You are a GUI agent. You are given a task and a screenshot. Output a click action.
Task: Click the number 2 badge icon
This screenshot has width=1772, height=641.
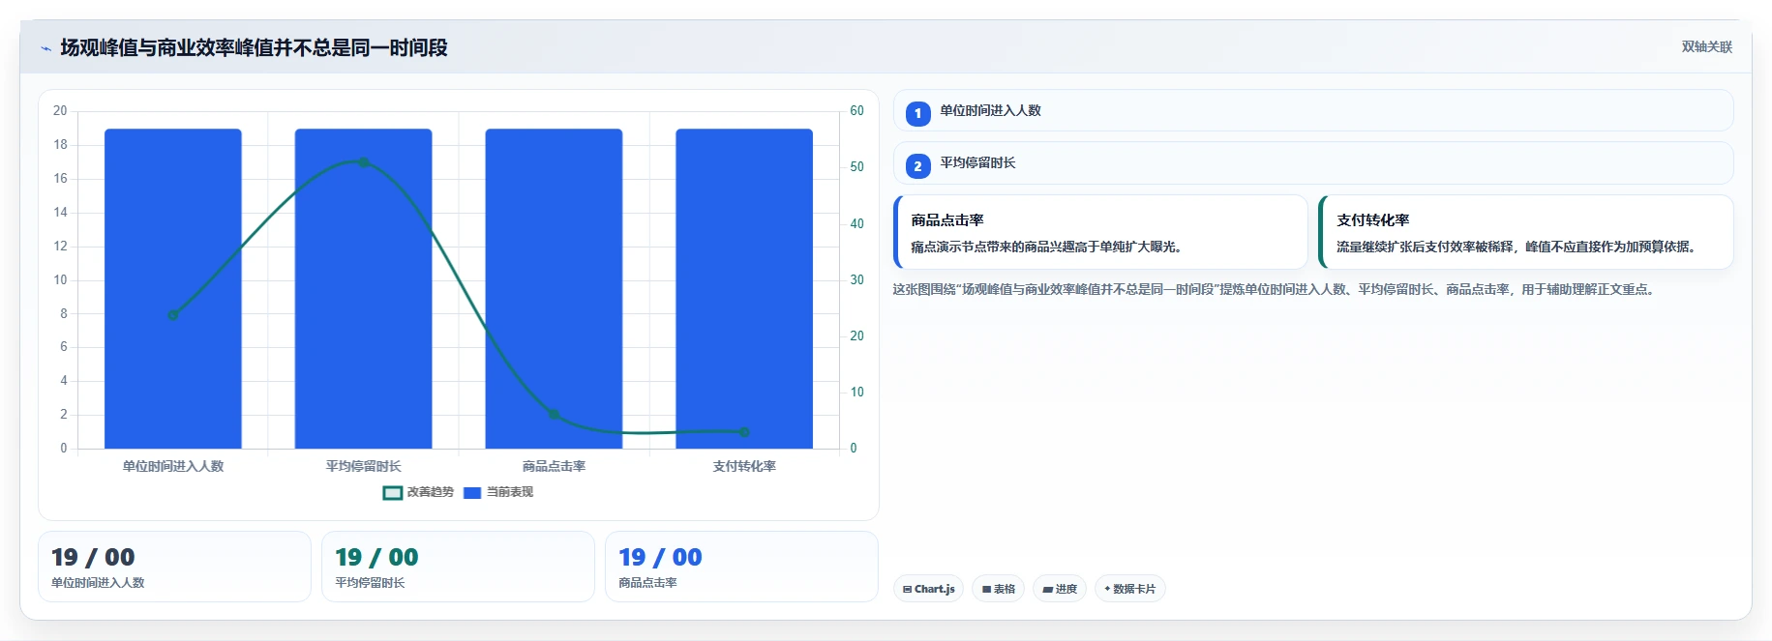[x=917, y=165]
